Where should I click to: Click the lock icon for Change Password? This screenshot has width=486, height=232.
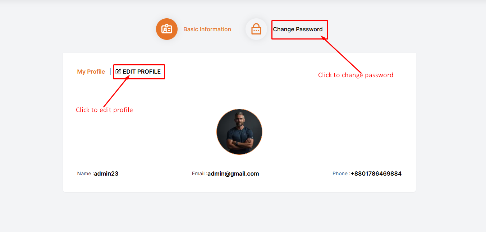point(256,29)
